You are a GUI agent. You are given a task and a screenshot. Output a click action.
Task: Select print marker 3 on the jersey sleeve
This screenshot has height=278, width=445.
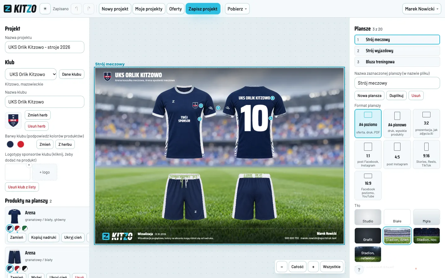click(x=218, y=108)
